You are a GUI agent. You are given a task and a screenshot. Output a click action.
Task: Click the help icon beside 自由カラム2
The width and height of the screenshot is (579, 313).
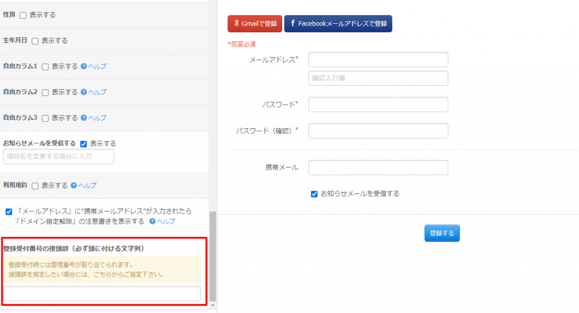point(84,92)
